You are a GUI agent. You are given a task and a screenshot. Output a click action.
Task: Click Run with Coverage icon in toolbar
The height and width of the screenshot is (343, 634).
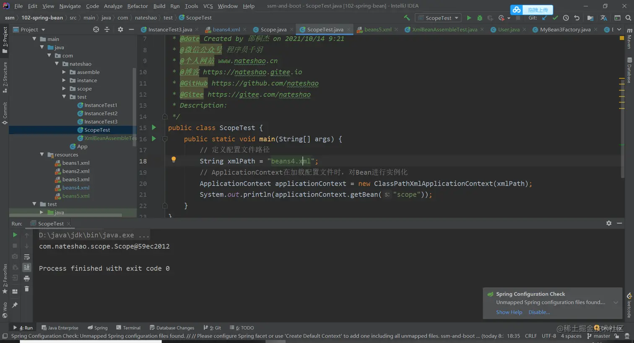coord(490,18)
